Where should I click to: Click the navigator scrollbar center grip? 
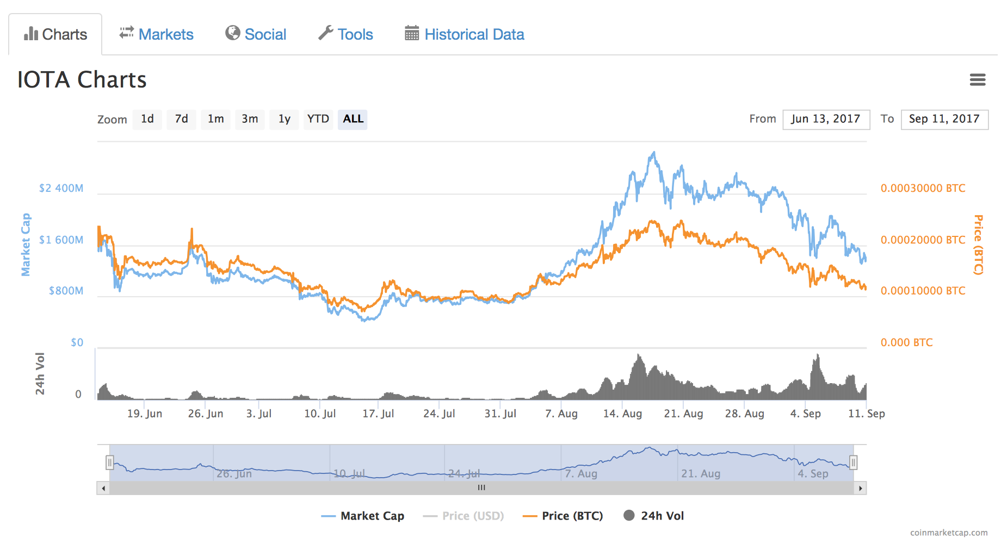pos(481,487)
